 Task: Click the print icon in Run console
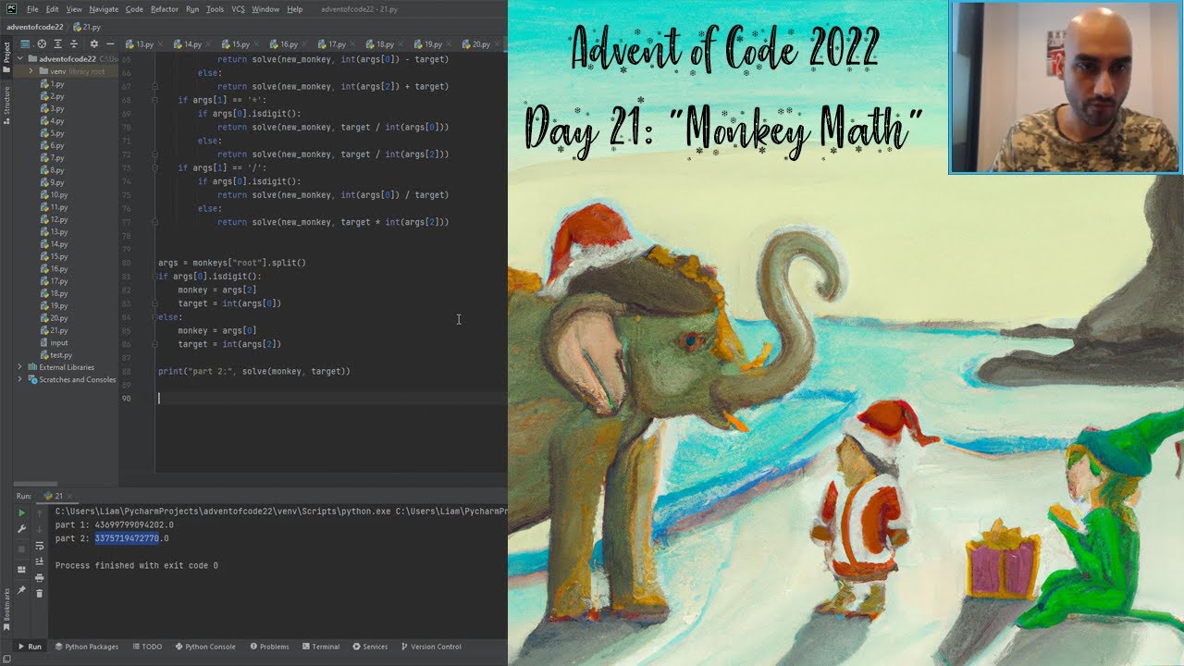coord(40,578)
